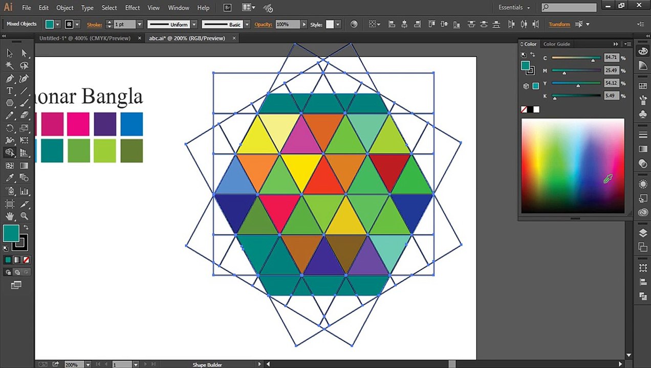
Task: Set toolbox paint to None
Action: coord(26,260)
